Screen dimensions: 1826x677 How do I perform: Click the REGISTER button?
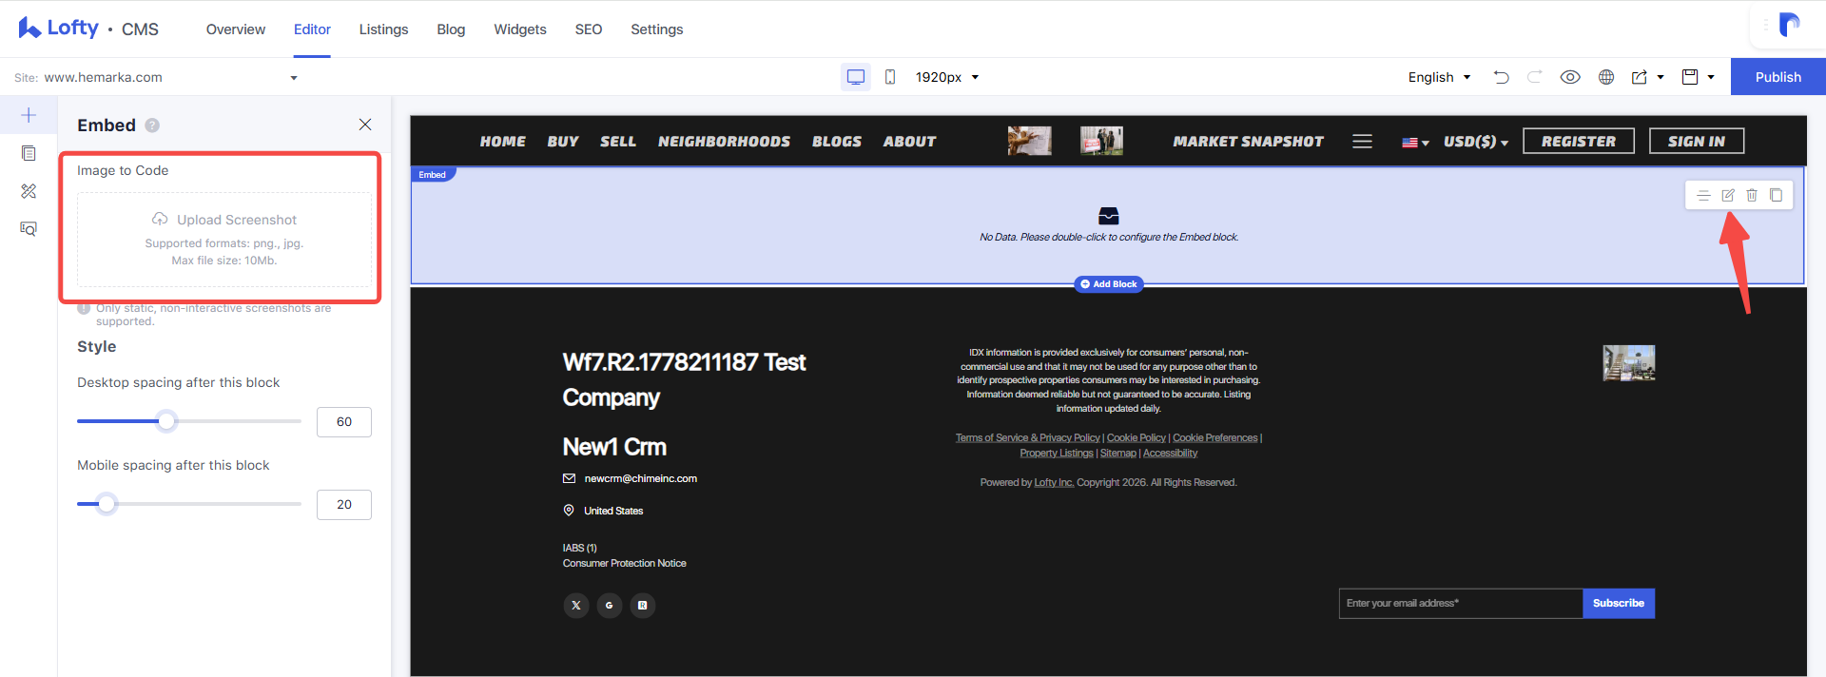point(1579,141)
